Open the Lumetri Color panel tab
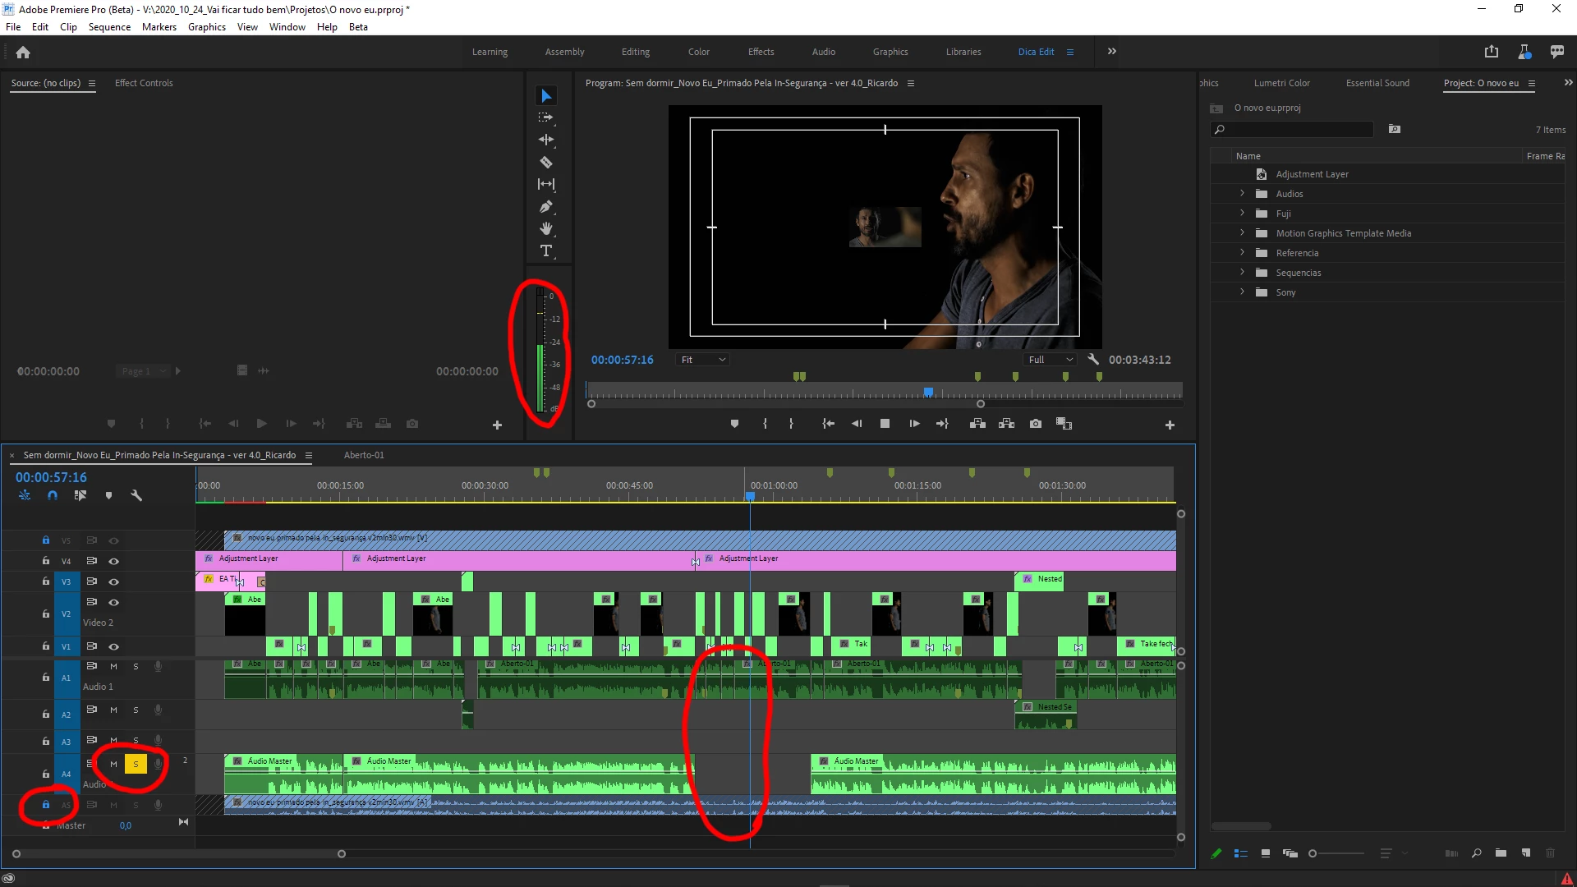Image resolution: width=1577 pixels, height=887 pixels. click(1281, 83)
